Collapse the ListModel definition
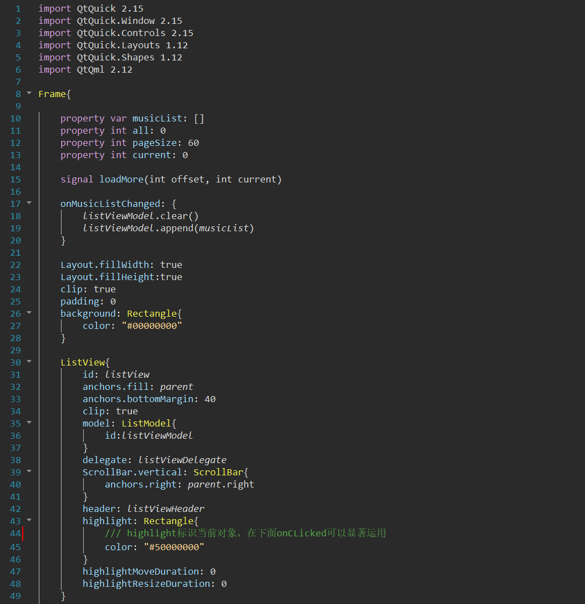This screenshot has width=585, height=604. 29,423
